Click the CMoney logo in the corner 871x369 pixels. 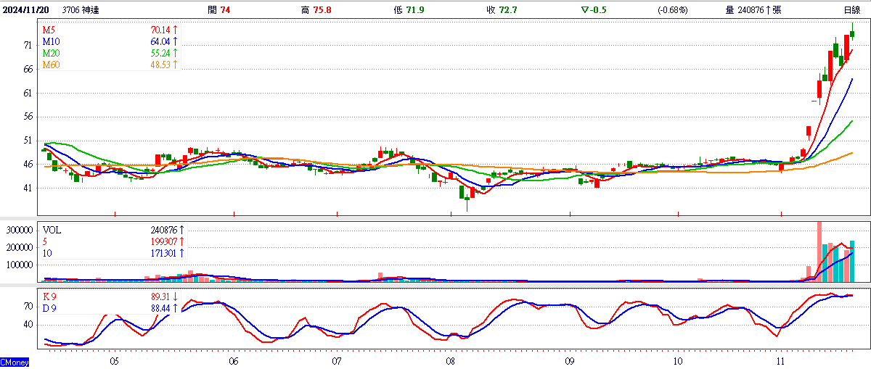tap(15, 361)
